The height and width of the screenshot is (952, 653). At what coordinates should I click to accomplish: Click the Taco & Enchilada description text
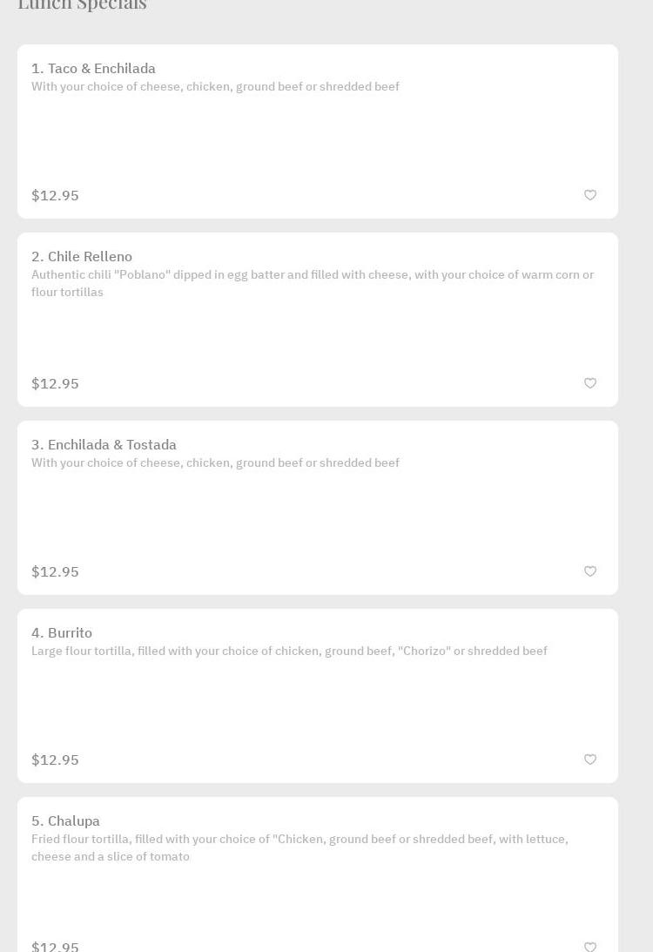pyautogui.click(x=215, y=87)
